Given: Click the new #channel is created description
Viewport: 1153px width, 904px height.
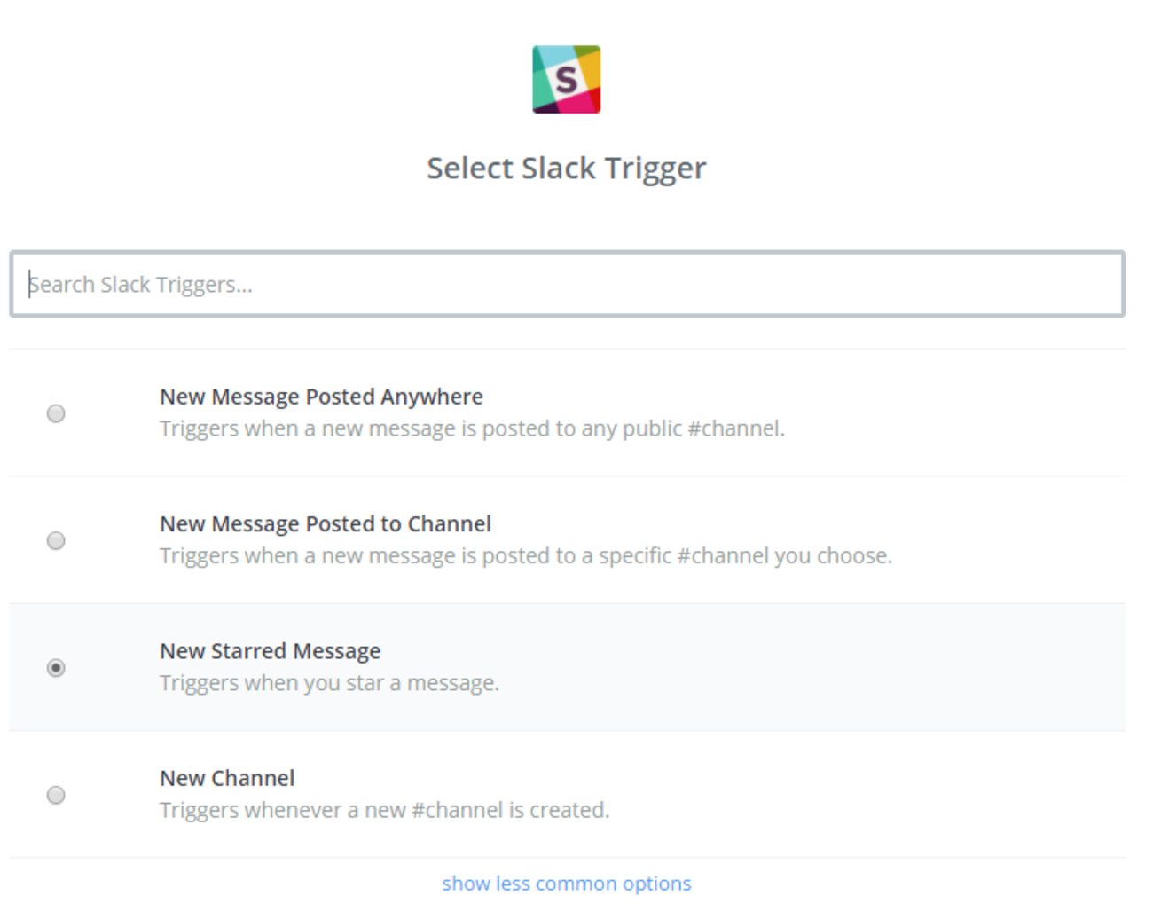Looking at the screenshot, I should point(384,810).
